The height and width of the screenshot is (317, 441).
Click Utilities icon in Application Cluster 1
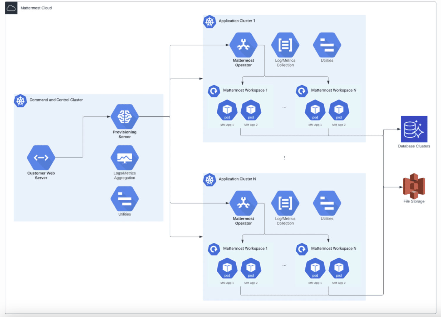[x=327, y=45]
